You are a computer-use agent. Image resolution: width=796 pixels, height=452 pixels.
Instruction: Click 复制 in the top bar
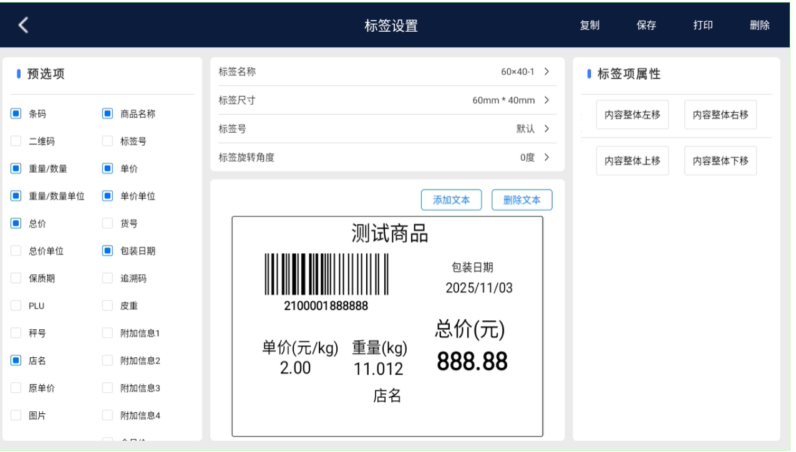click(x=590, y=25)
